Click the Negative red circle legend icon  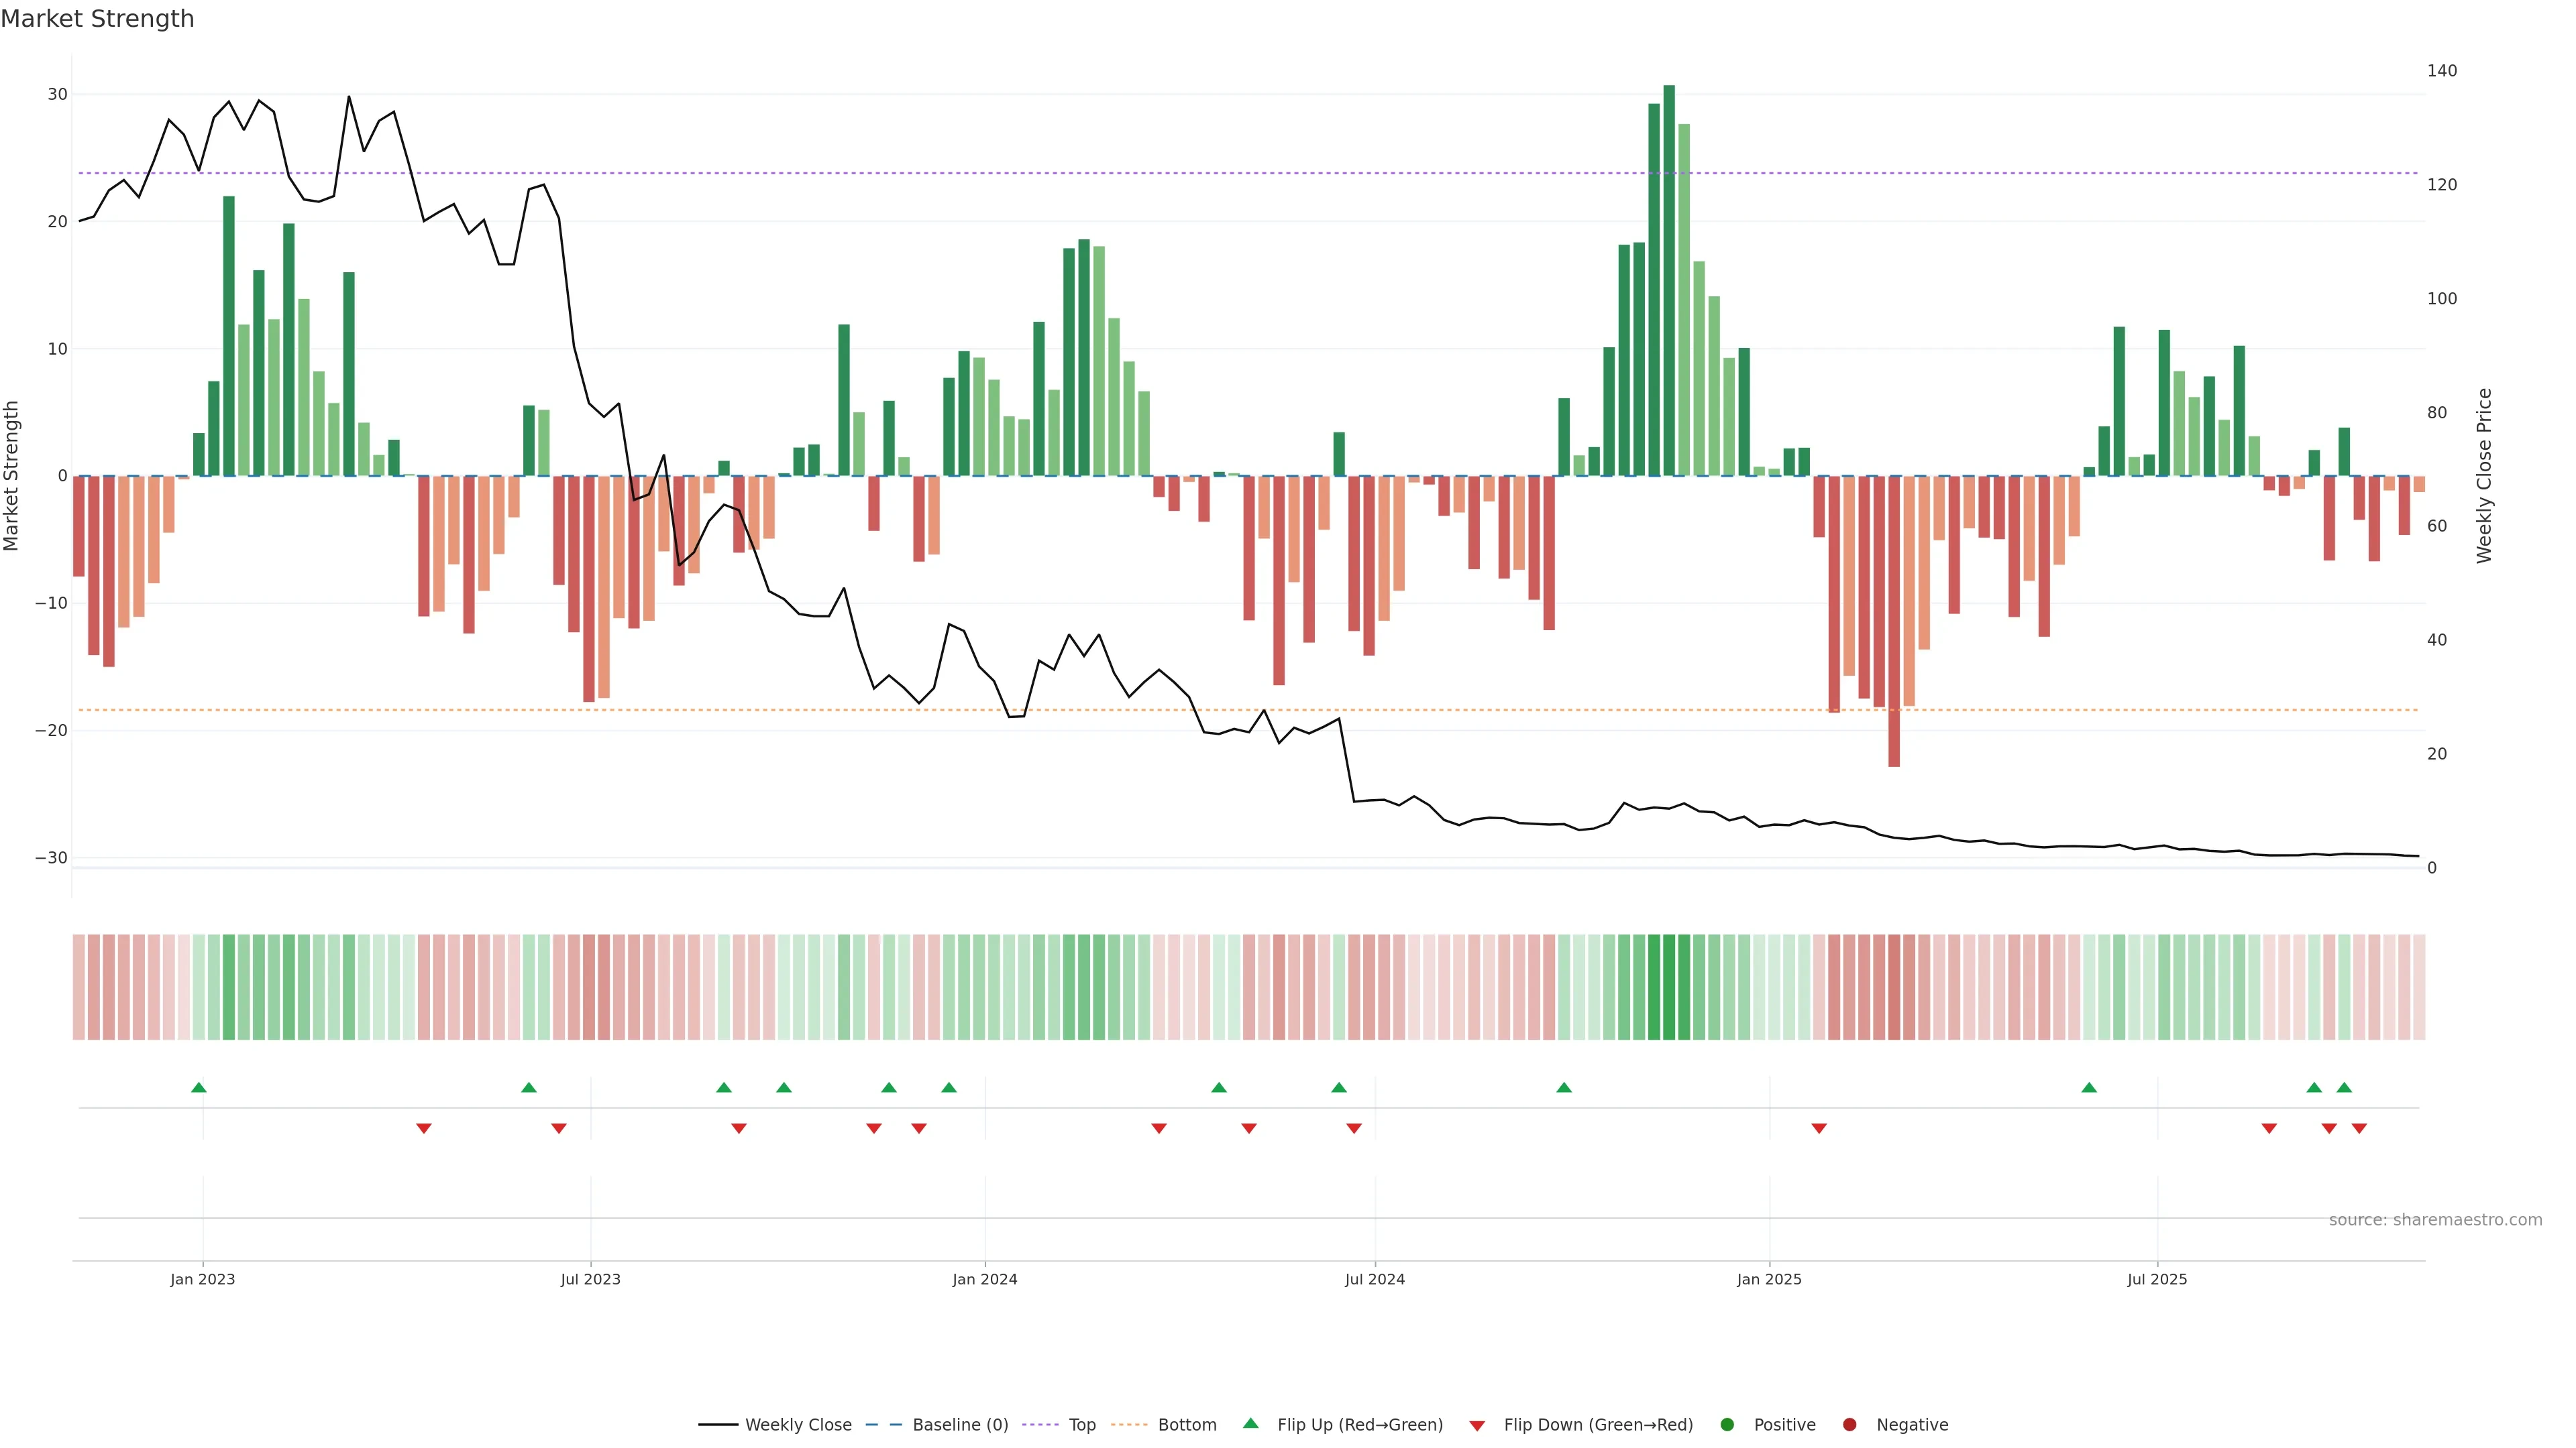point(1849,1424)
